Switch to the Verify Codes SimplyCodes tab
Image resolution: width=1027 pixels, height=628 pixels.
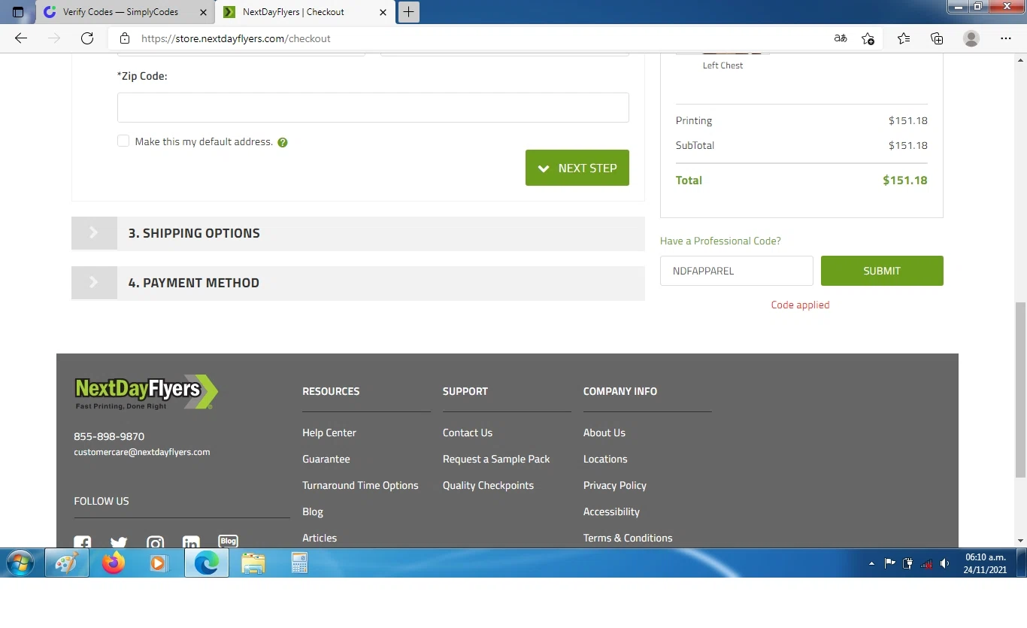(124, 12)
